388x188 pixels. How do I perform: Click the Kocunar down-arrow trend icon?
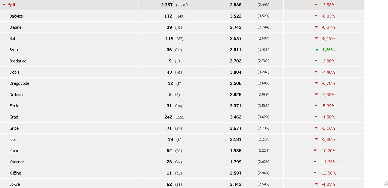315,162
